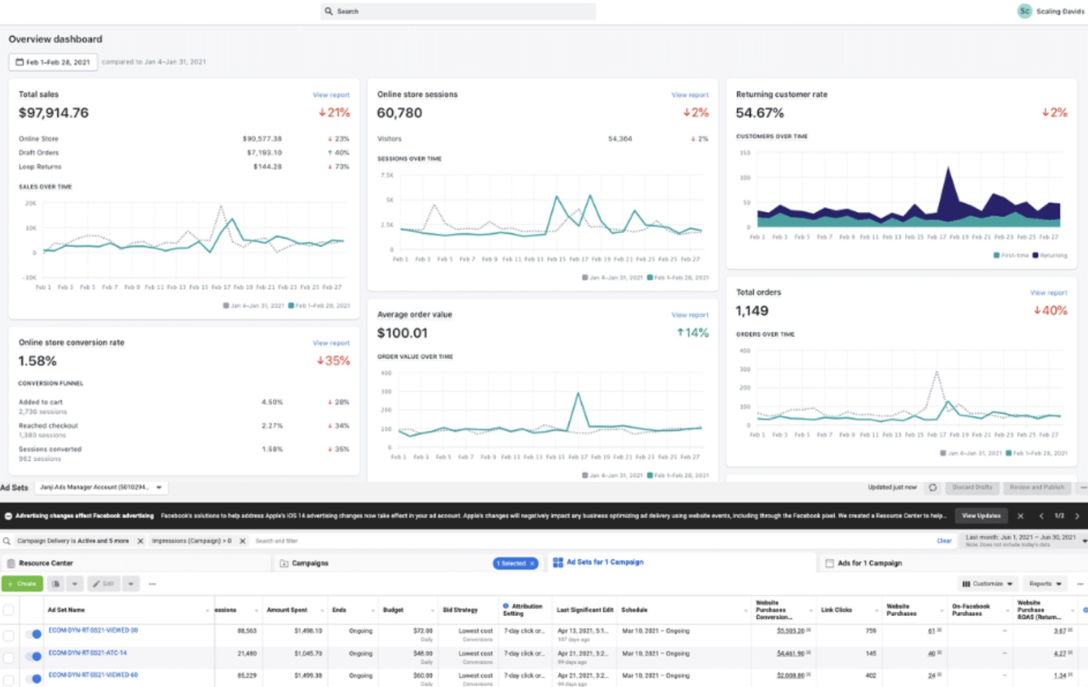Go to next banner notification arrow

(1077, 516)
